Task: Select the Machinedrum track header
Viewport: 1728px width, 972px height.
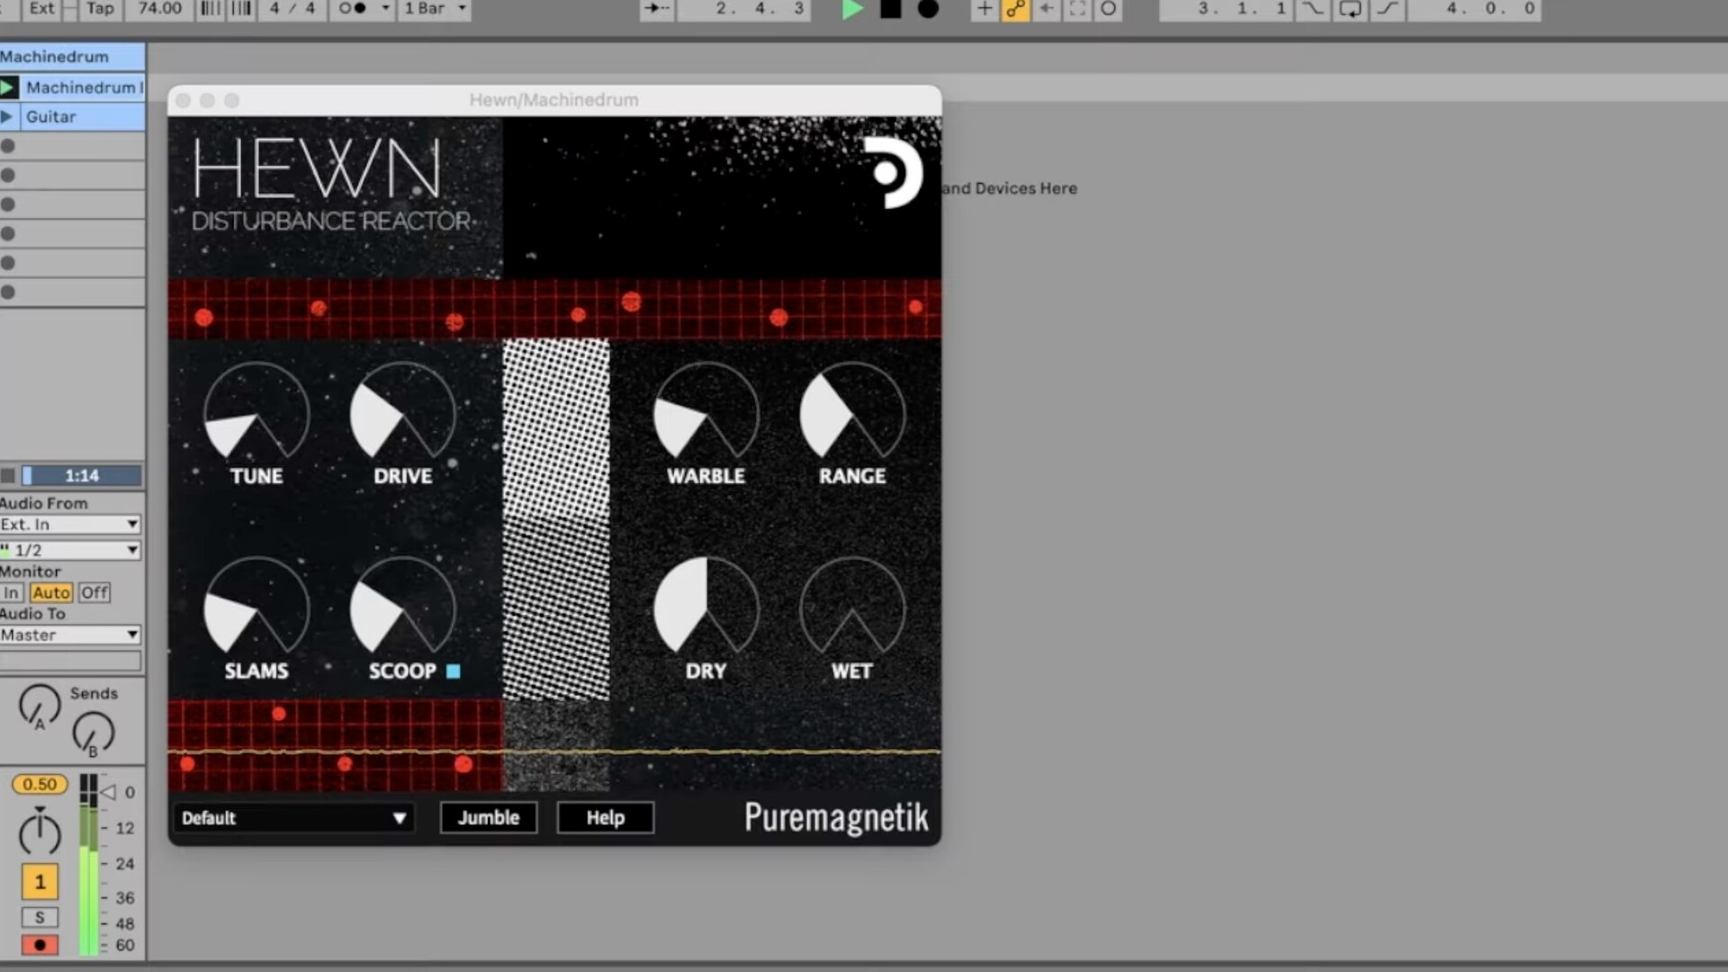Action: (x=72, y=57)
